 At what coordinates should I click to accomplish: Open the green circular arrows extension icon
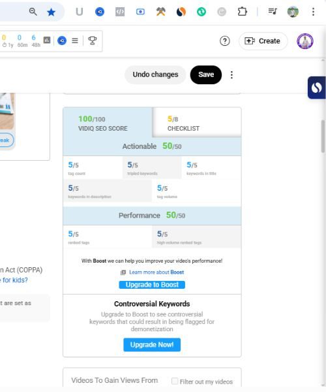tap(201, 12)
